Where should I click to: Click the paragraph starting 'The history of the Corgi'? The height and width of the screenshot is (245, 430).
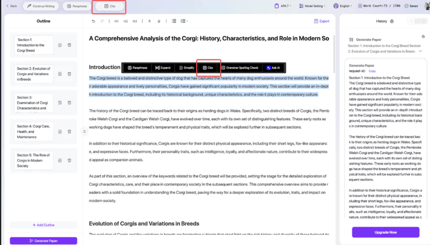[x=209, y=119]
